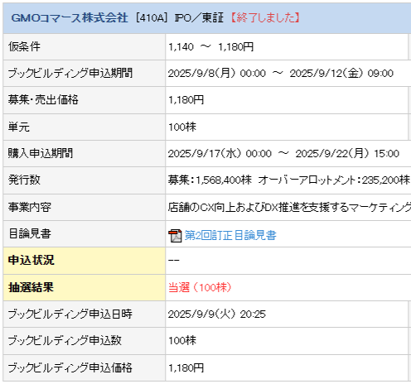Viewport: 411px width, 384px height.
Task: Click the 【終了しました】 status text
Action: click(x=265, y=18)
